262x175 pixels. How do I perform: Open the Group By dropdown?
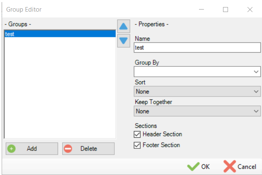[x=256, y=72]
